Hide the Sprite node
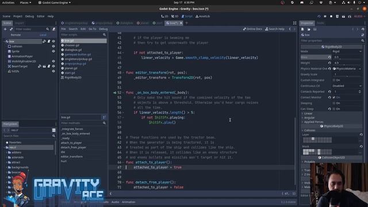 pos(53,51)
